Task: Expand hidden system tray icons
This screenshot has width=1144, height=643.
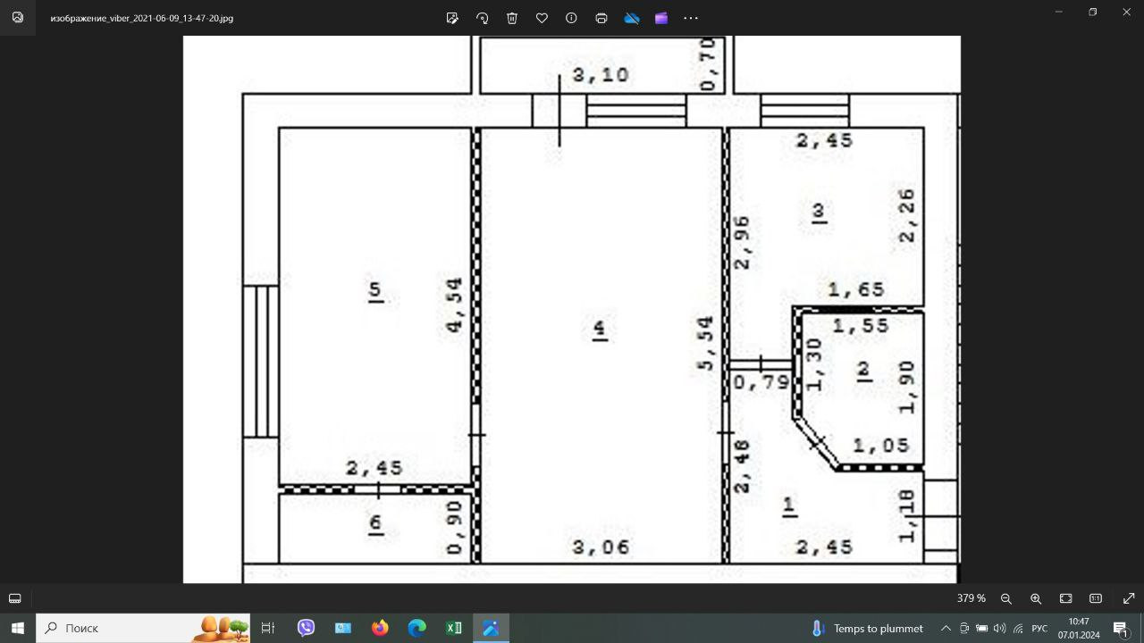Action: (x=946, y=628)
